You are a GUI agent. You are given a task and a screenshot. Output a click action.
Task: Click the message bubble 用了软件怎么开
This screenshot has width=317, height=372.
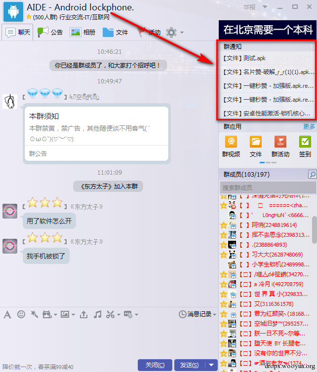(49, 221)
